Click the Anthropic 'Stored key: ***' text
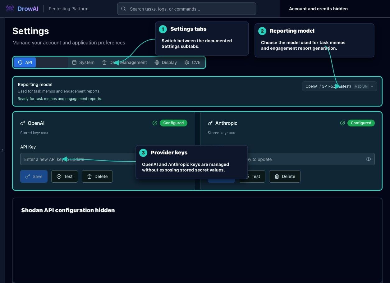 point(222,133)
